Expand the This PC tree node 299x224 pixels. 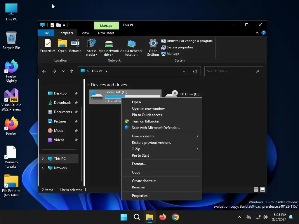(43, 159)
